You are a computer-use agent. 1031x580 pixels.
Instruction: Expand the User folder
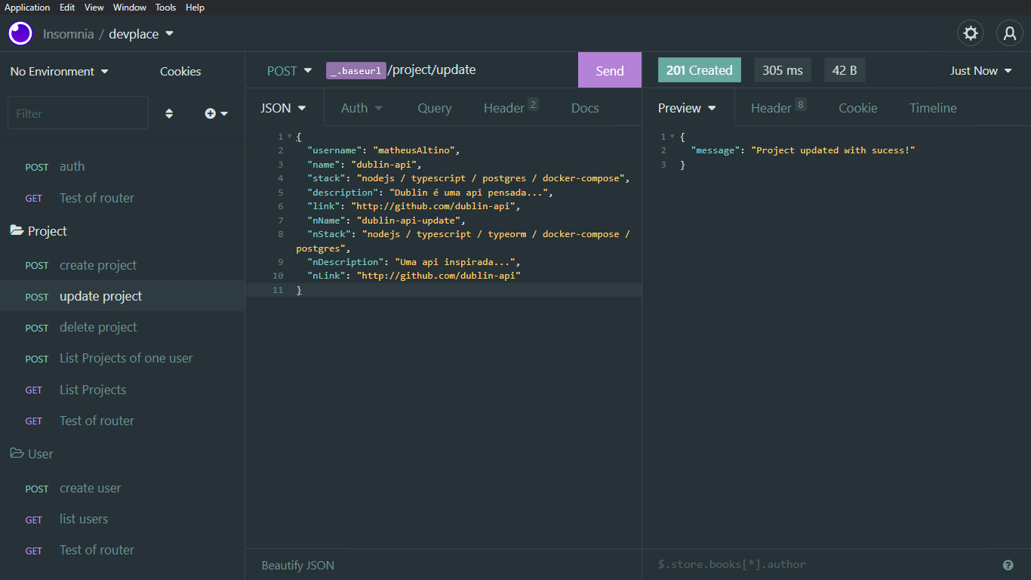32,454
